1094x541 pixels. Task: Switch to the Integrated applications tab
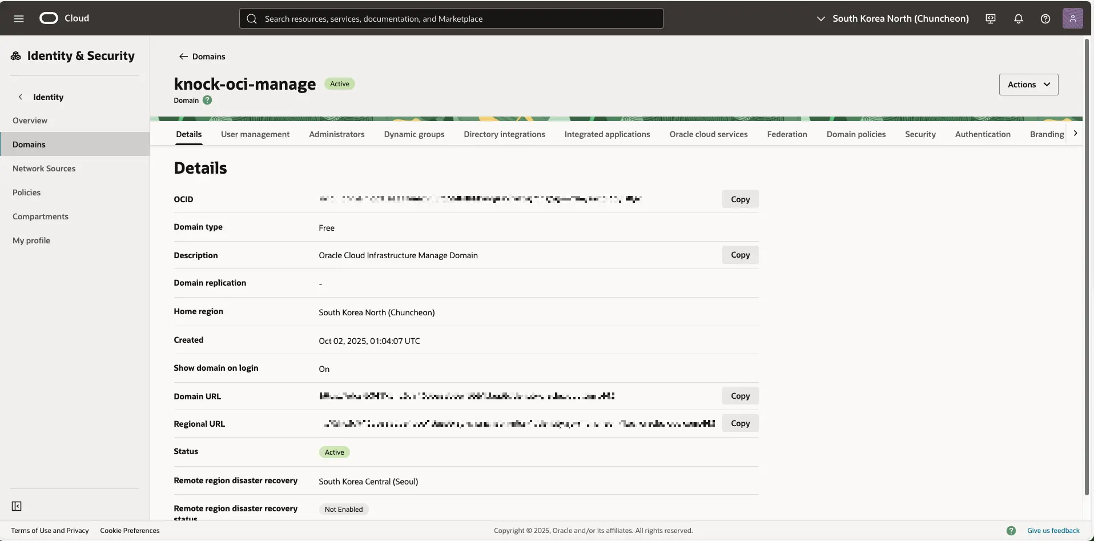click(x=607, y=134)
